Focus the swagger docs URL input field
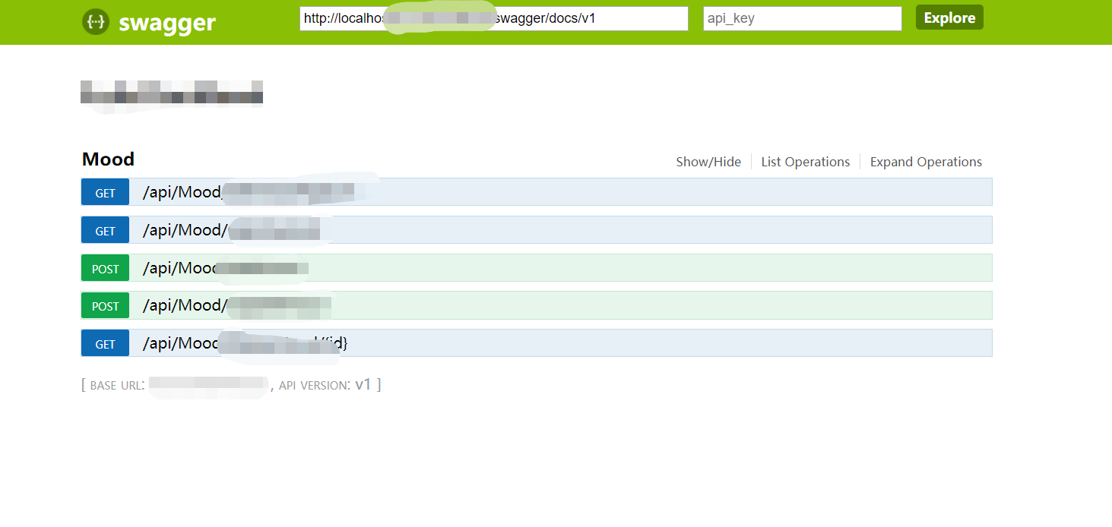This screenshot has height=527, width=1112. click(494, 18)
